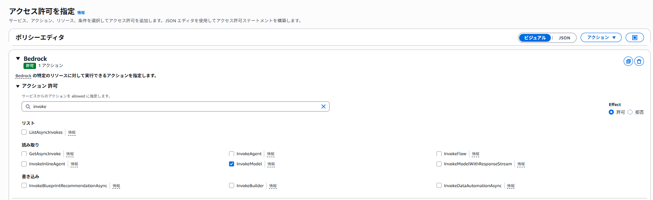Screen dimensions: 653x200
Task: Delete the Bedrock statement with trash icon
Action: pyautogui.click(x=639, y=61)
